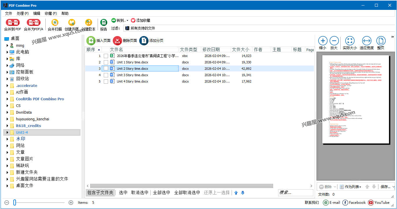Screen dimensions: 397x209
Task: Open the 帮助 menu
Action: click(65, 13)
